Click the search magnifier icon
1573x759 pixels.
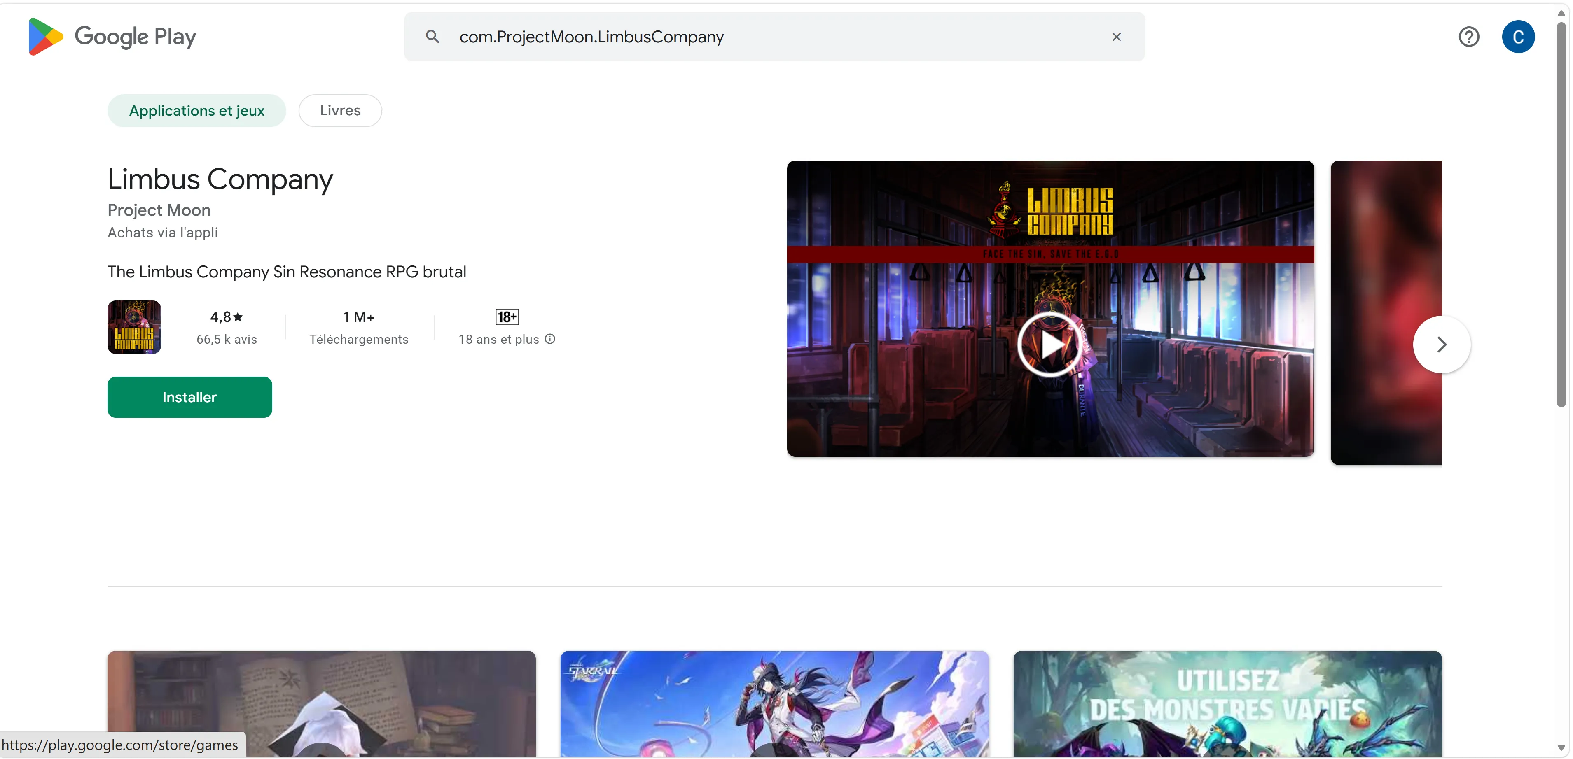coord(432,37)
